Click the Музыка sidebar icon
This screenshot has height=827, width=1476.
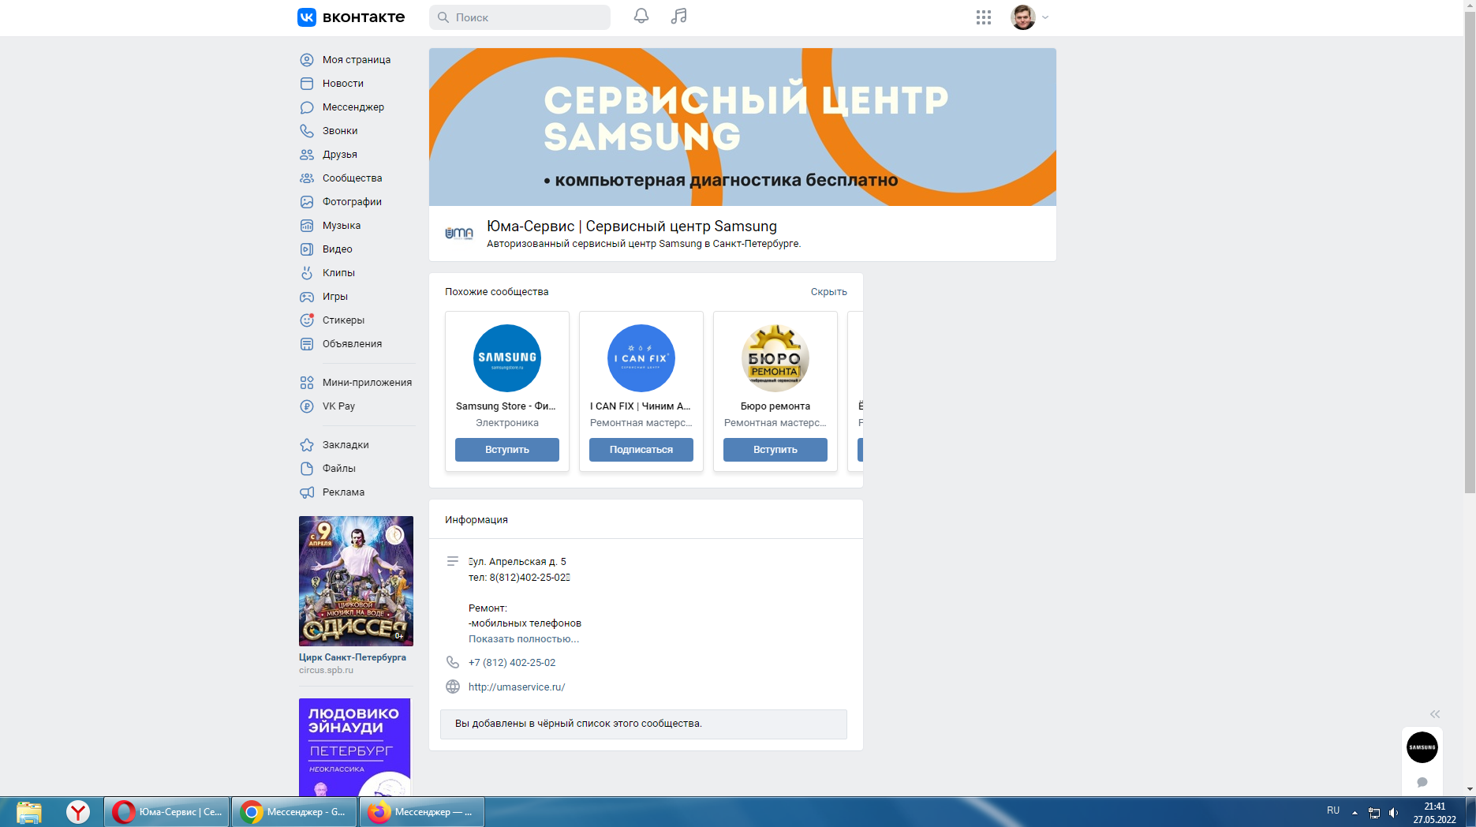coord(307,226)
